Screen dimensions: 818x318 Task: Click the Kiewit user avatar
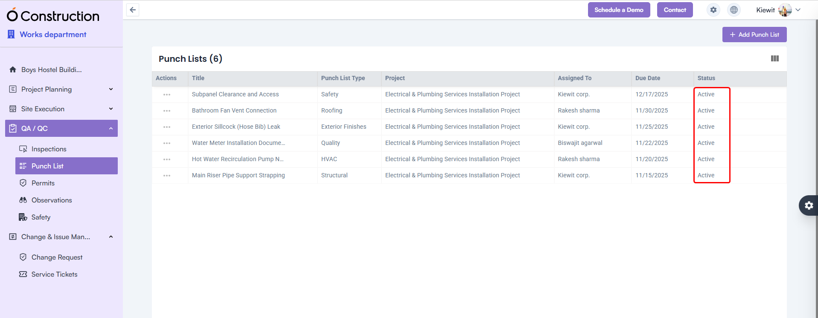785,10
